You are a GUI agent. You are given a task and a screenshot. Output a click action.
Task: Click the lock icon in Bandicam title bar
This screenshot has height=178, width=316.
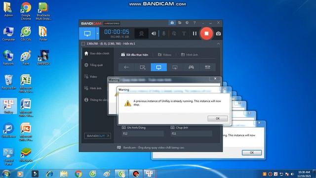click(x=172, y=23)
